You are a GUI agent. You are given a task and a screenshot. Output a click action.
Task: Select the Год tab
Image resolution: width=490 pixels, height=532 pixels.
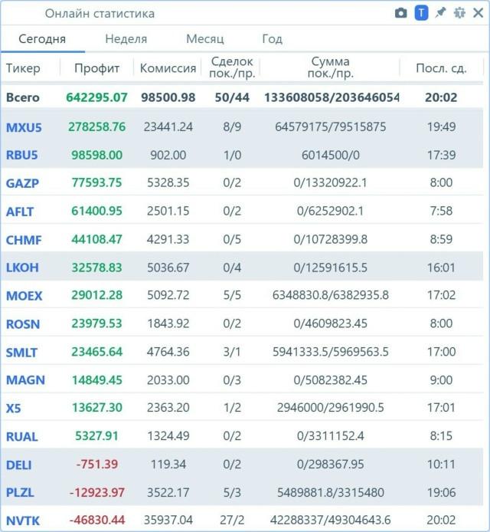pos(272,39)
